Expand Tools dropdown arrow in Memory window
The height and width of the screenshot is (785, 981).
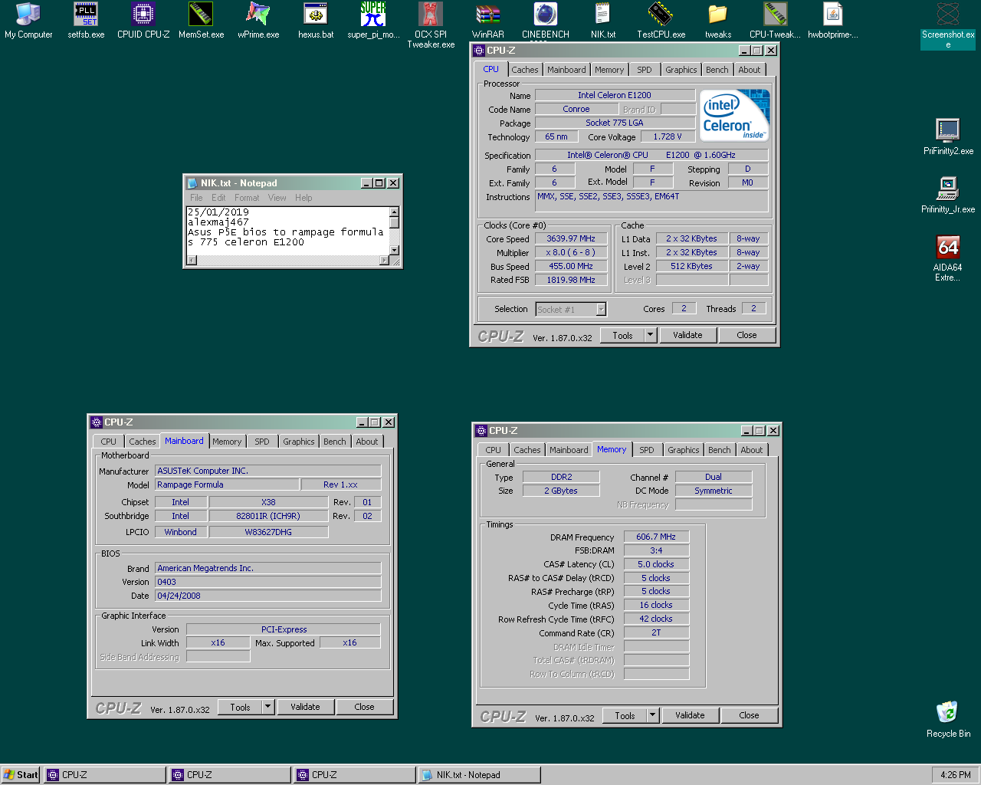(x=653, y=715)
